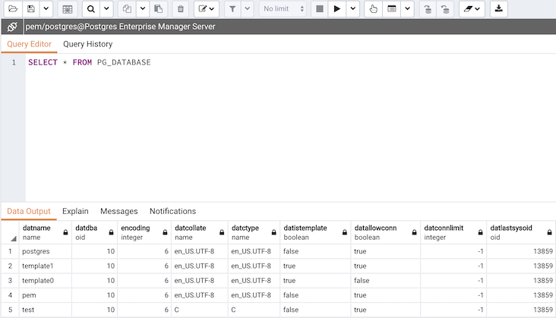Click datallowconn false cell for template0
The image size is (556, 318).
(x=385, y=281)
